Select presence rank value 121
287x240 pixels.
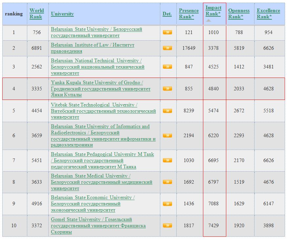(189, 32)
